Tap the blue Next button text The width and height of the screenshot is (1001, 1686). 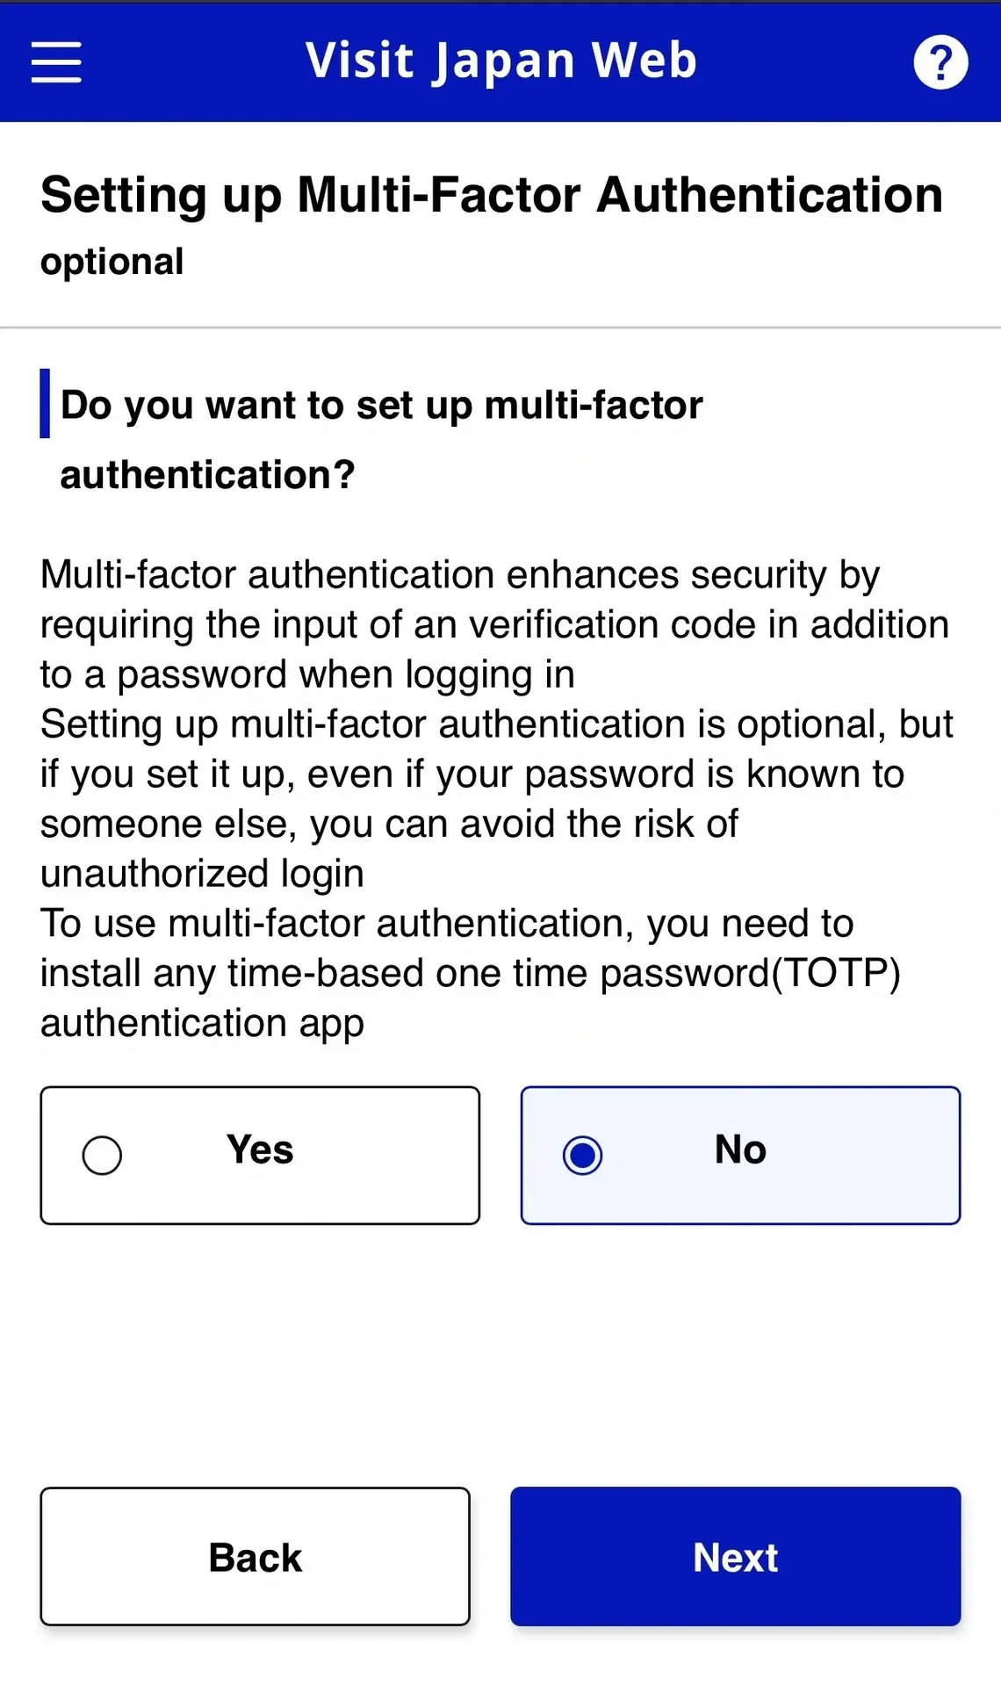(736, 1557)
